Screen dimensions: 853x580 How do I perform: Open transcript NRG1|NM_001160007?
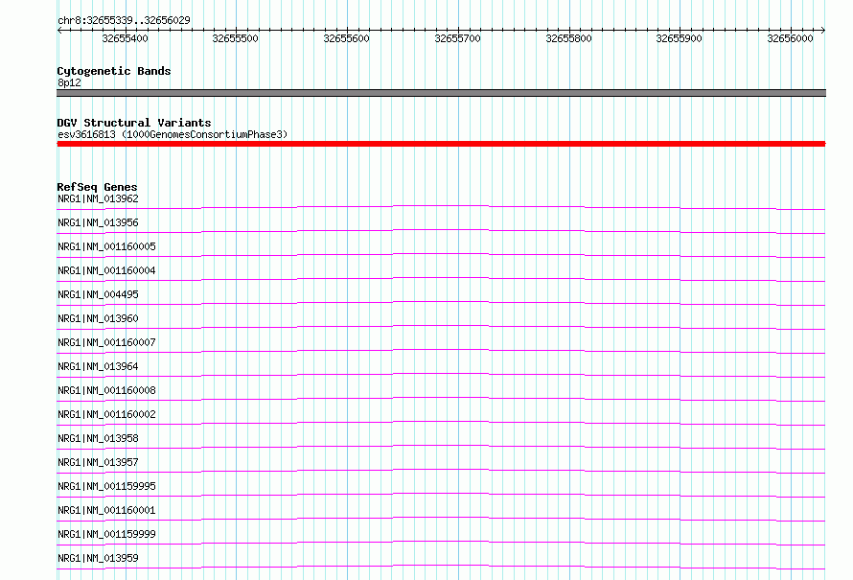click(x=106, y=342)
